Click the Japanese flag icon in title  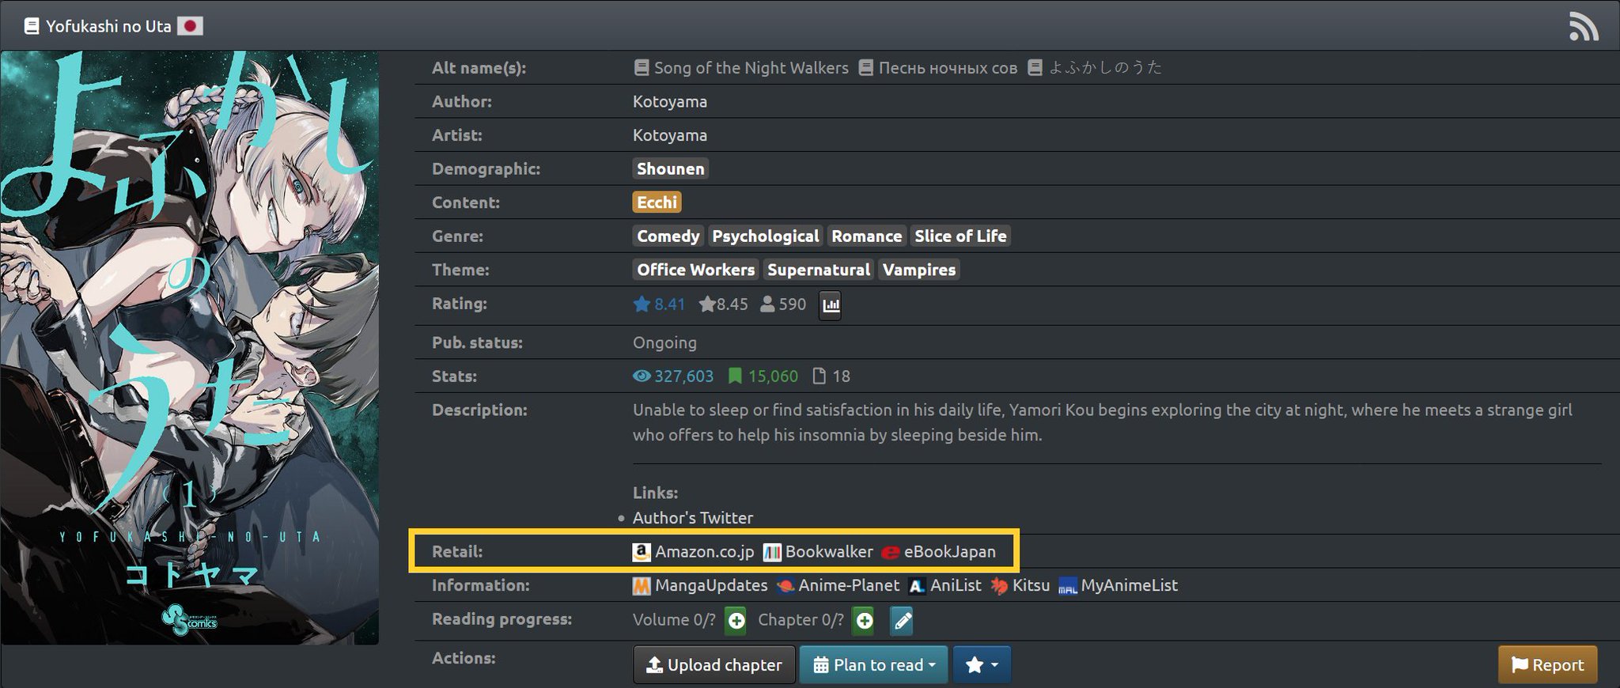(x=190, y=26)
